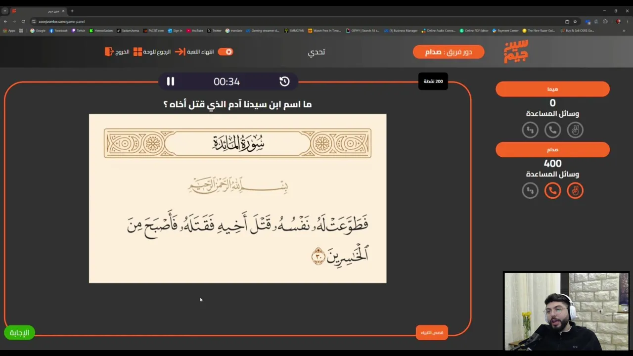Open the Apps bookmark shortcut

(9, 31)
